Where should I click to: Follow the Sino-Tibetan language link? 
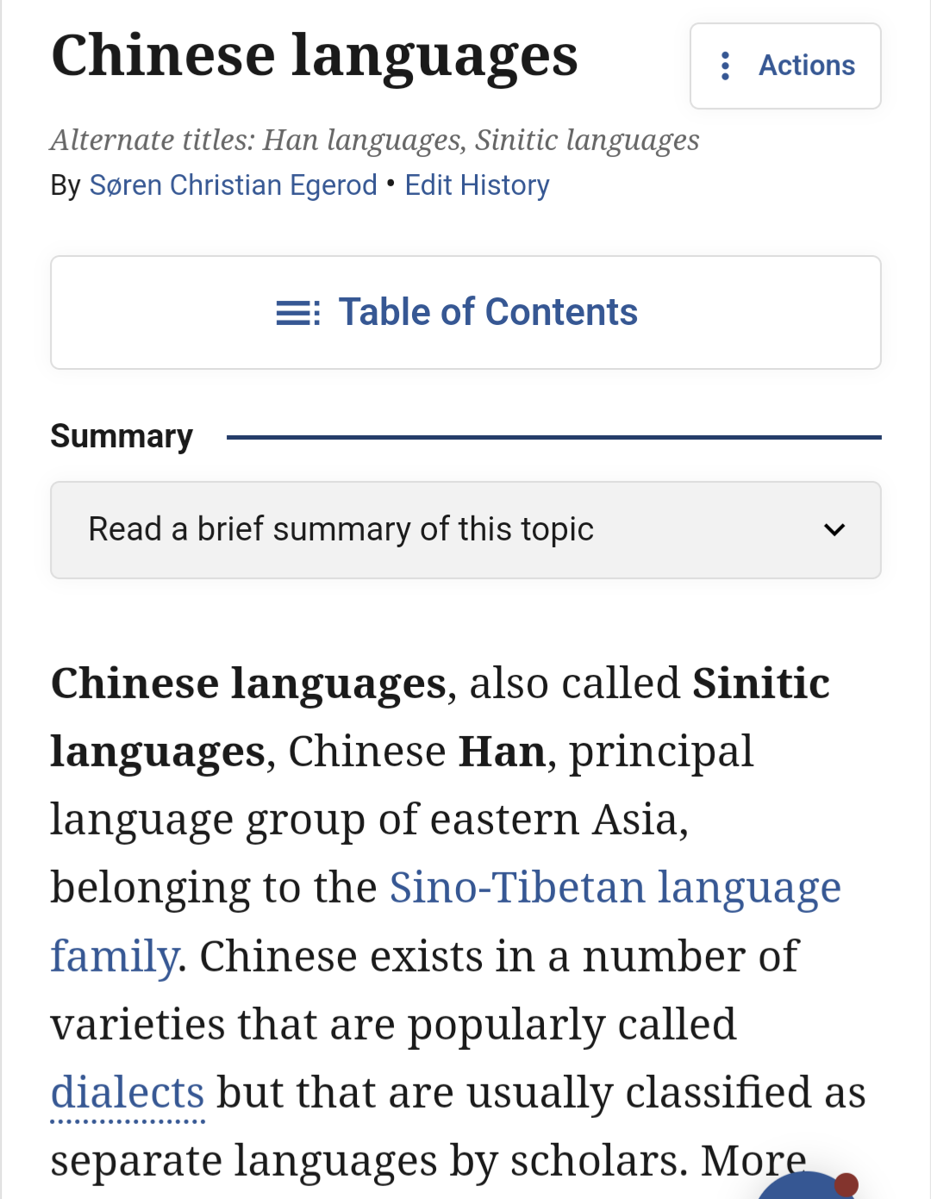615,888
